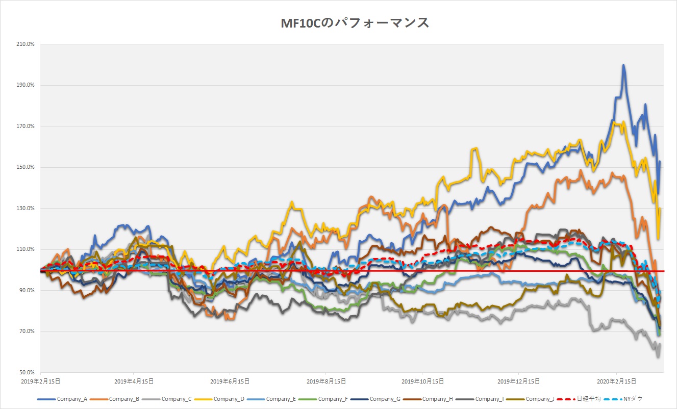Select the 2019年8月15日 x-axis date label
Screen dimensions: 677x409
point(326,381)
